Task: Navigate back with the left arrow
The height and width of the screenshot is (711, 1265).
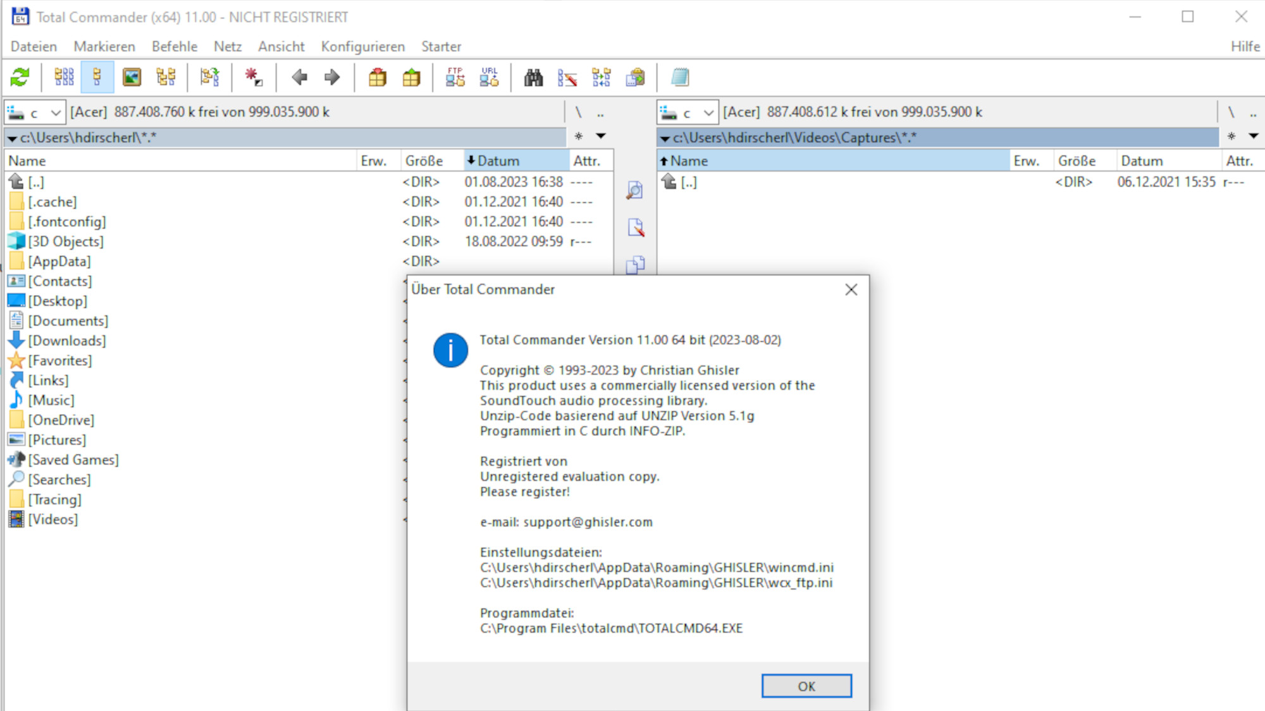Action: click(300, 77)
